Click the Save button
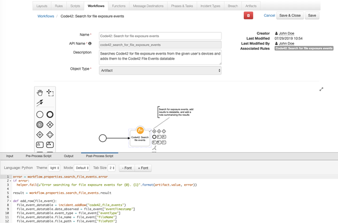 pyautogui.click(x=312, y=16)
